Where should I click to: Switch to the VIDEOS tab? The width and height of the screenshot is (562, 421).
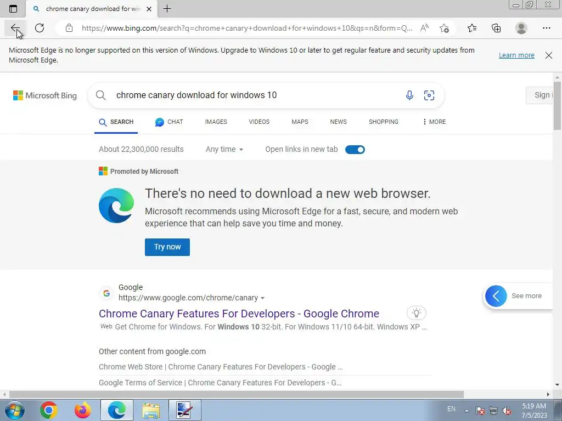(x=259, y=122)
